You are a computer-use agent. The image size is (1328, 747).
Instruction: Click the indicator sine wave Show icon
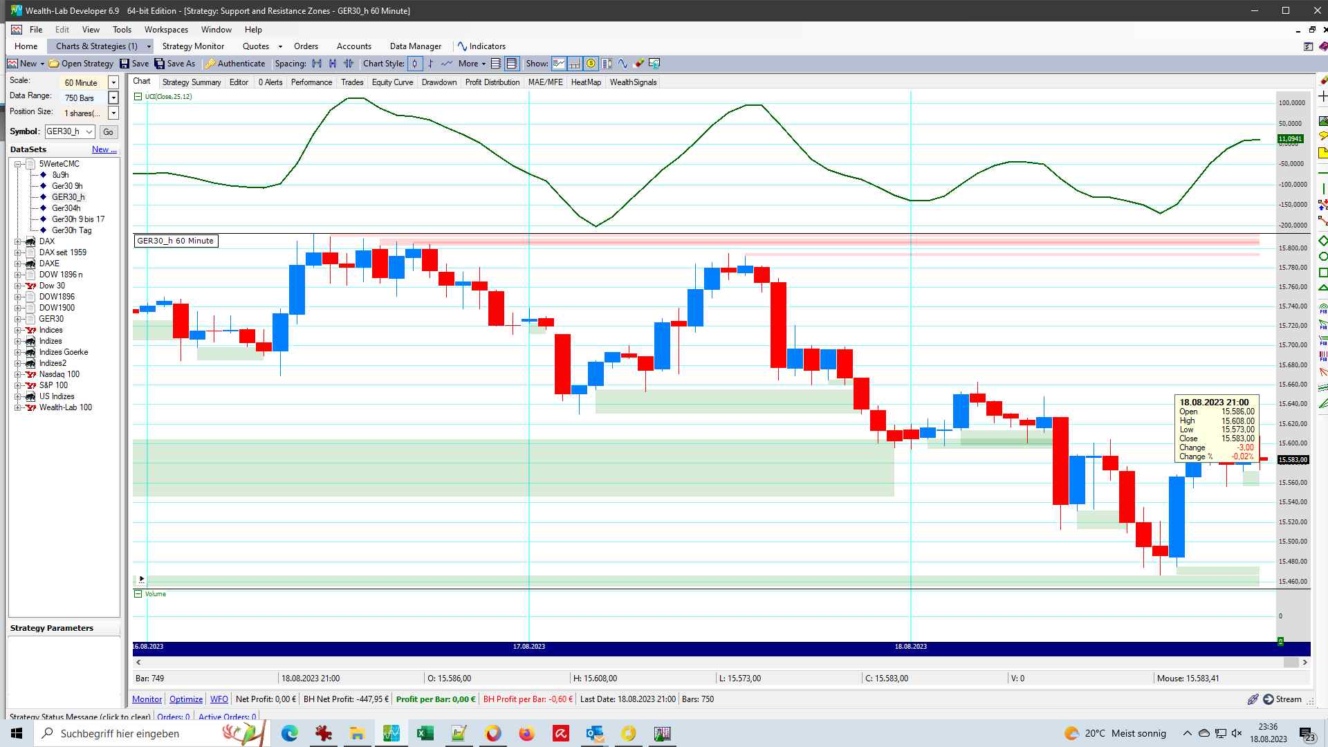pos(623,64)
